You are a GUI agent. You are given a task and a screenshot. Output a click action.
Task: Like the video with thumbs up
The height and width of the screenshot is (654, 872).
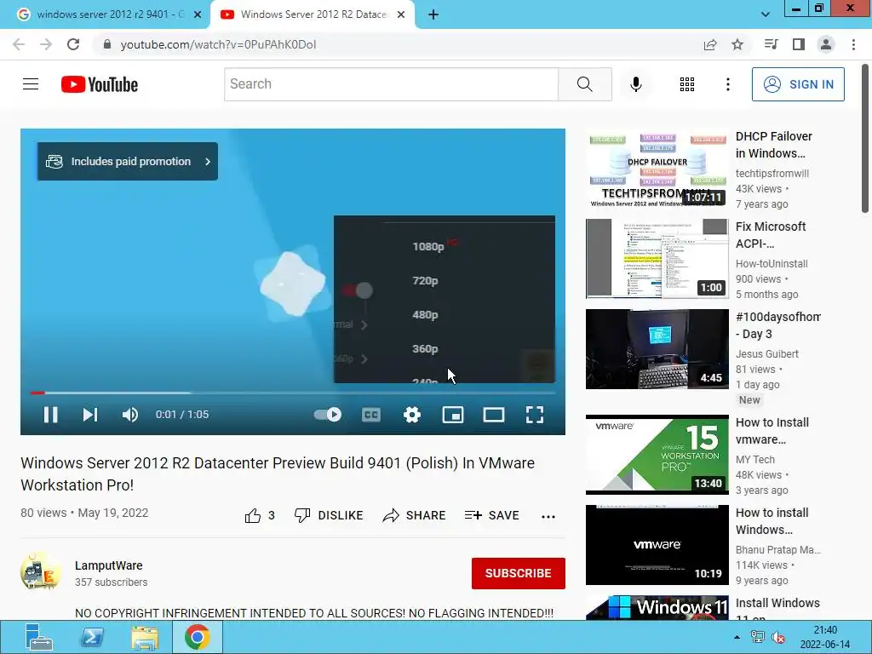coord(259,515)
